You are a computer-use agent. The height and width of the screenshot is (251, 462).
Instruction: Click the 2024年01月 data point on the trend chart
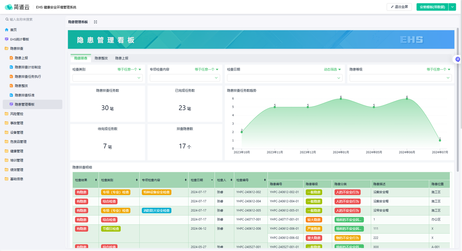[341, 99]
